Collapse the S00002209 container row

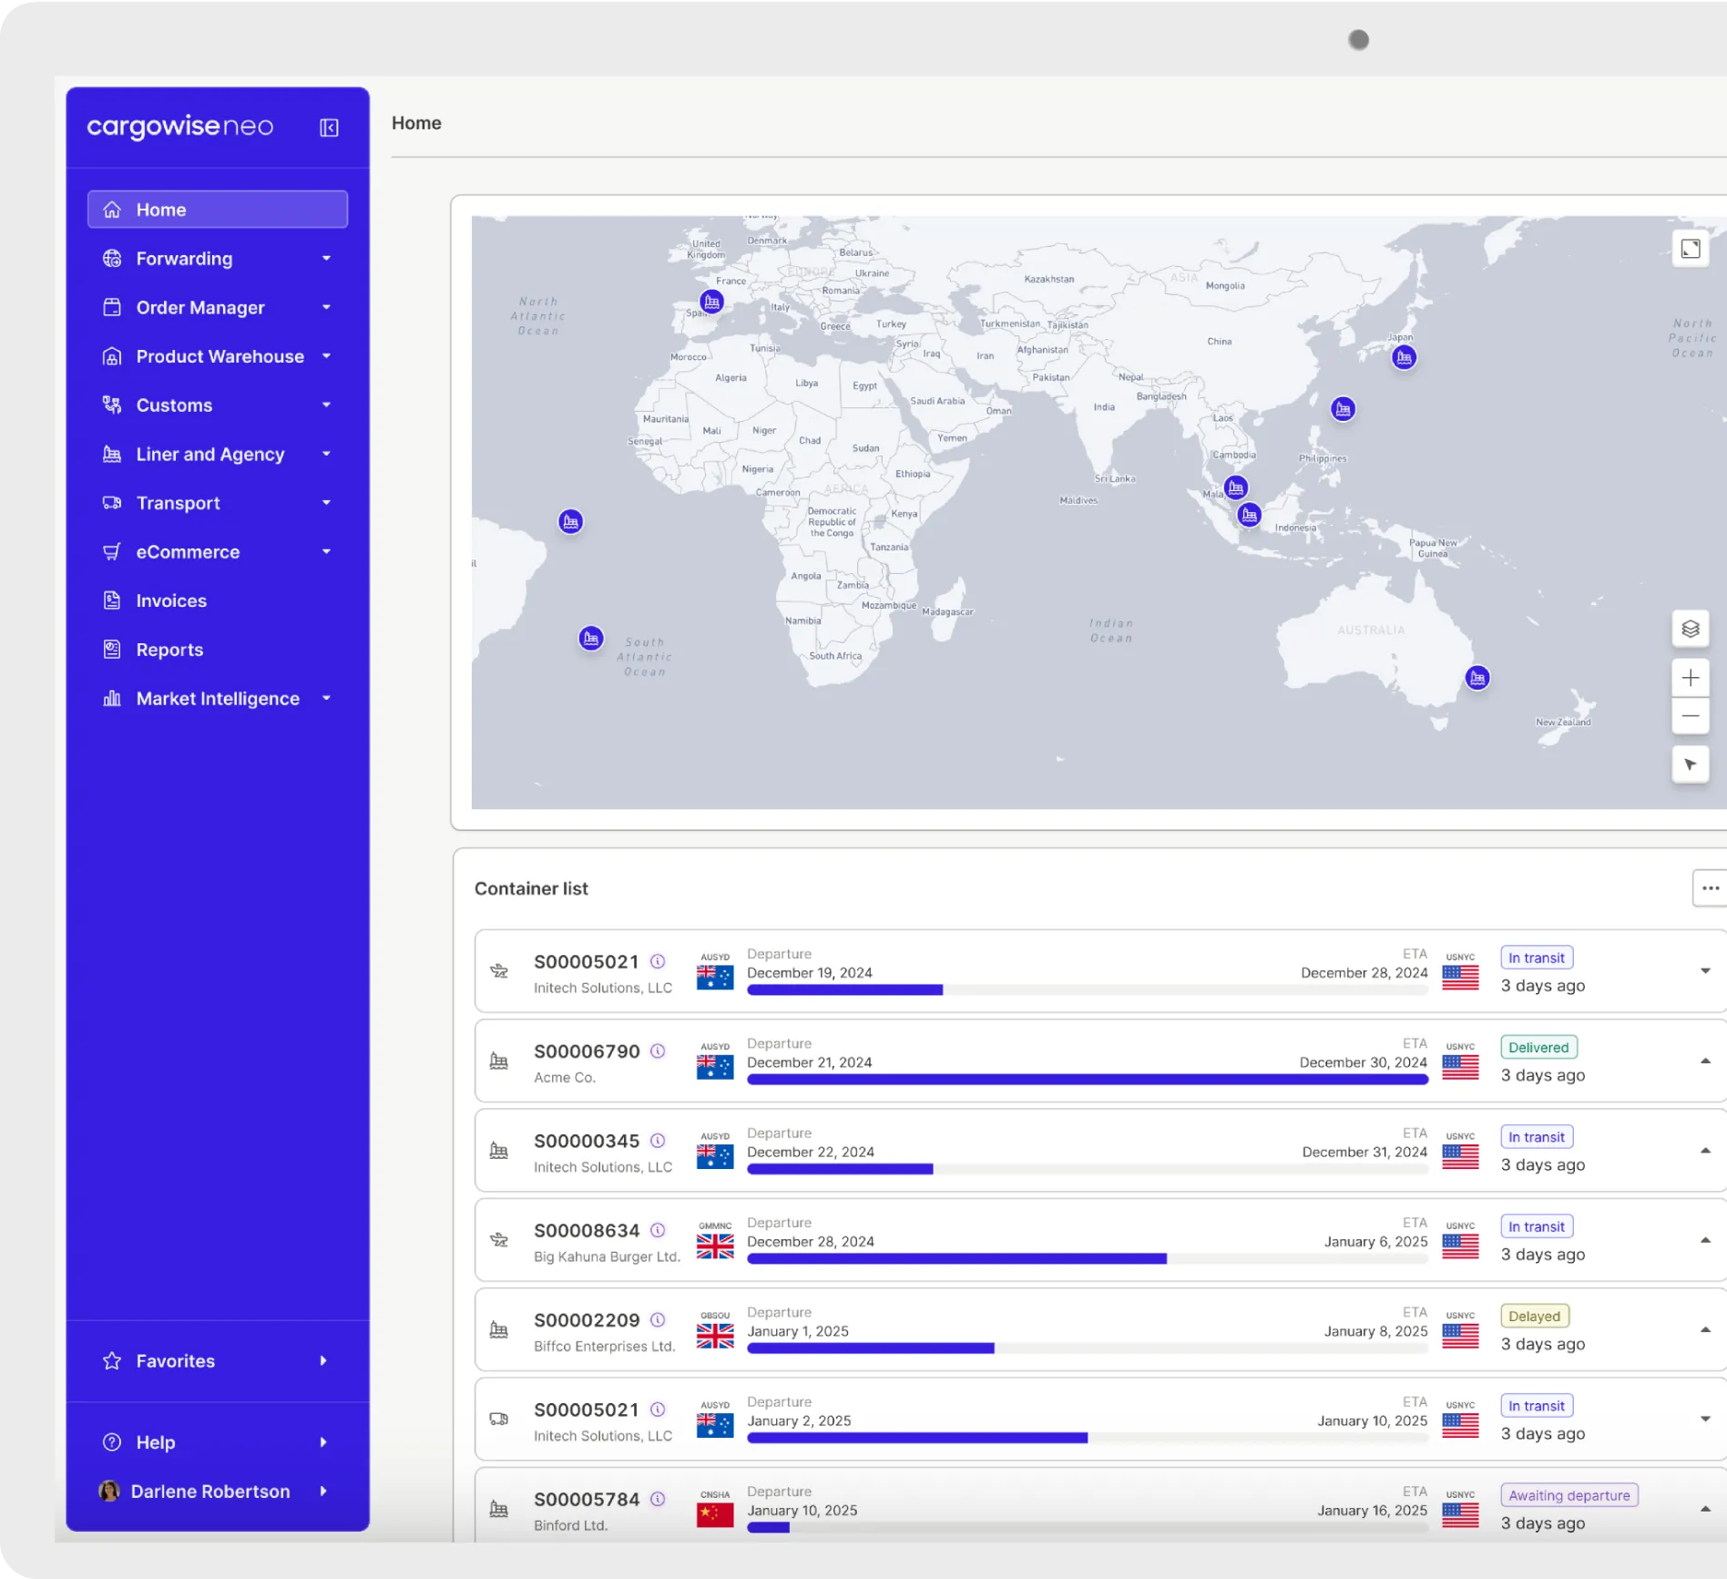(x=1705, y=1330)
